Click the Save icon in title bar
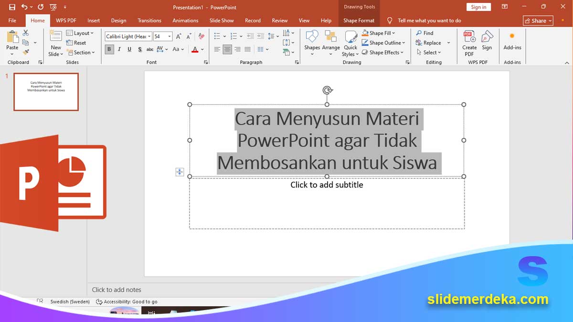The height and width of the screenshot is (322, 573). (x=12, y=7)
